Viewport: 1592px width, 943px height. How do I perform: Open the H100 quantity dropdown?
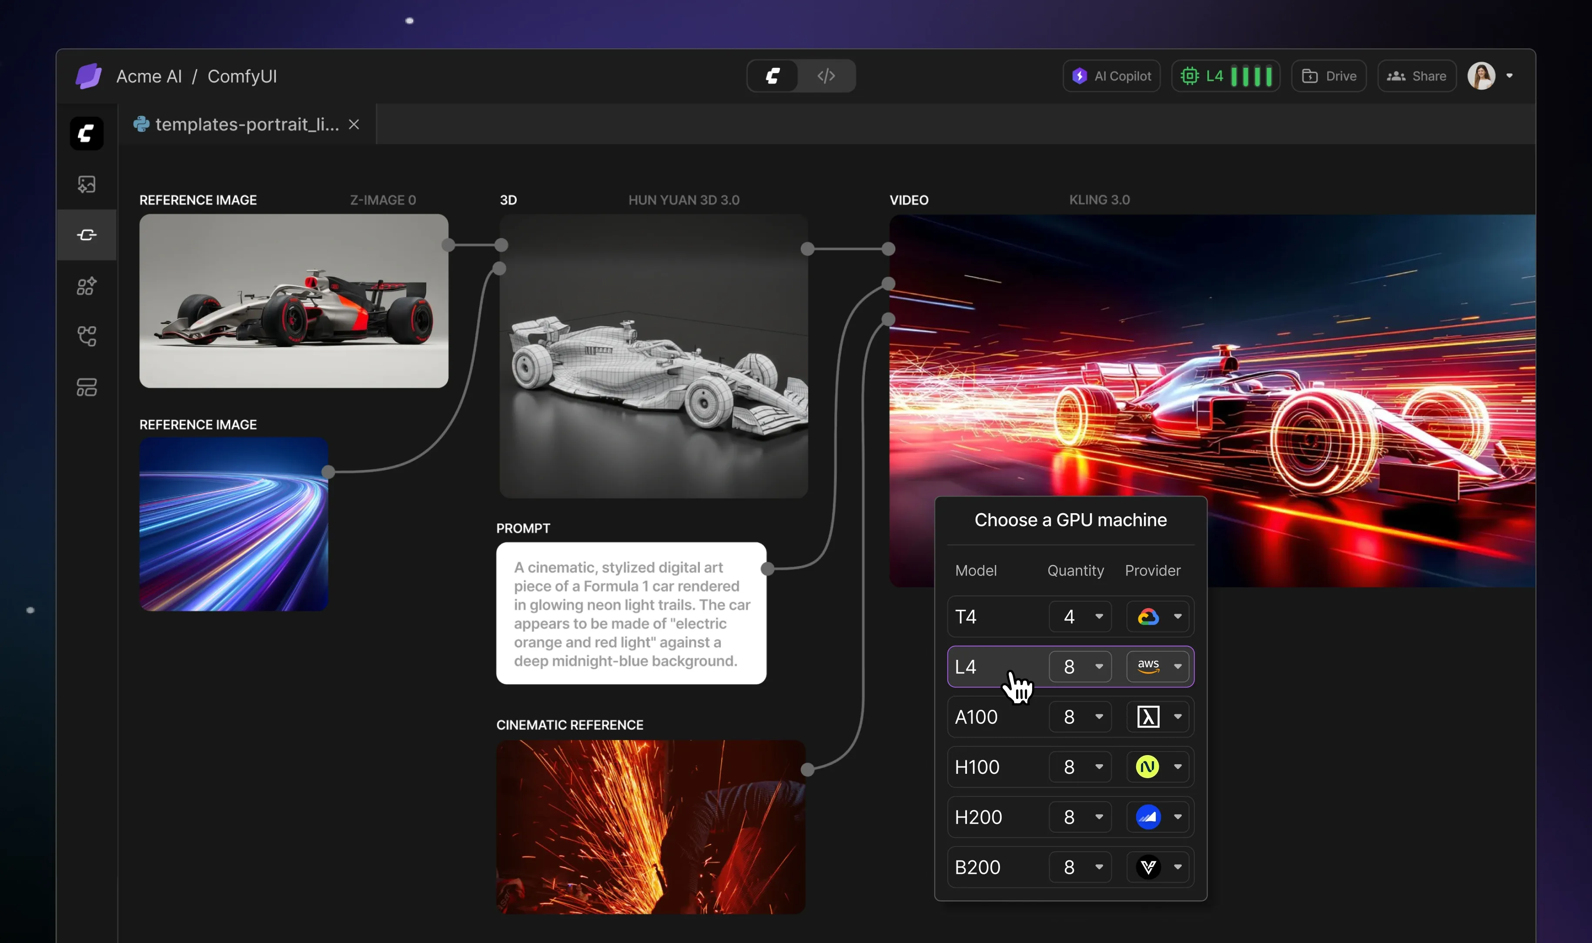coord(1080,767)
